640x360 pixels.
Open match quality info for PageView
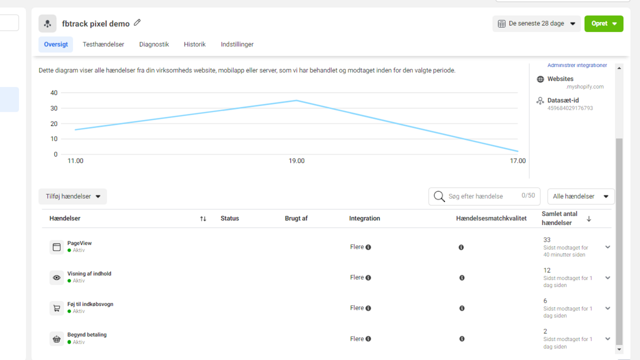tap(461, 248)
